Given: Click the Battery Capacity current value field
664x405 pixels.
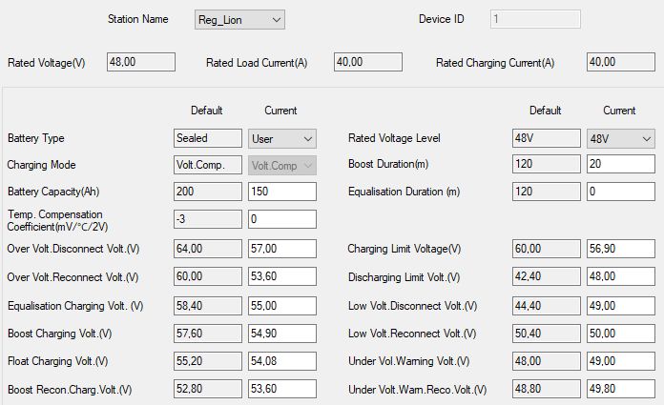Looking at the screenshot, I should pos(281,192).
